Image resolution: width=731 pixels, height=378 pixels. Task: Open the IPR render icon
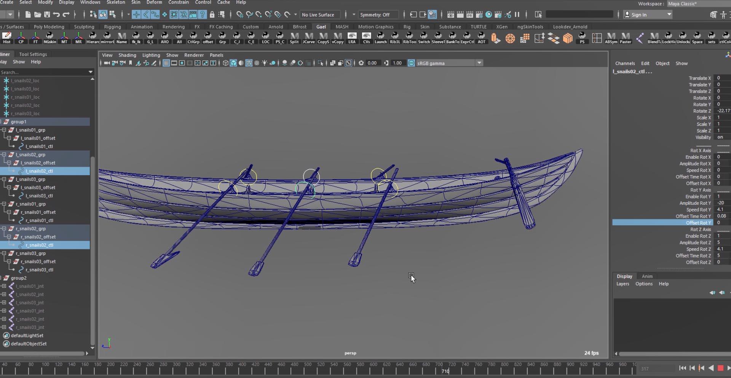pos(469,14)
